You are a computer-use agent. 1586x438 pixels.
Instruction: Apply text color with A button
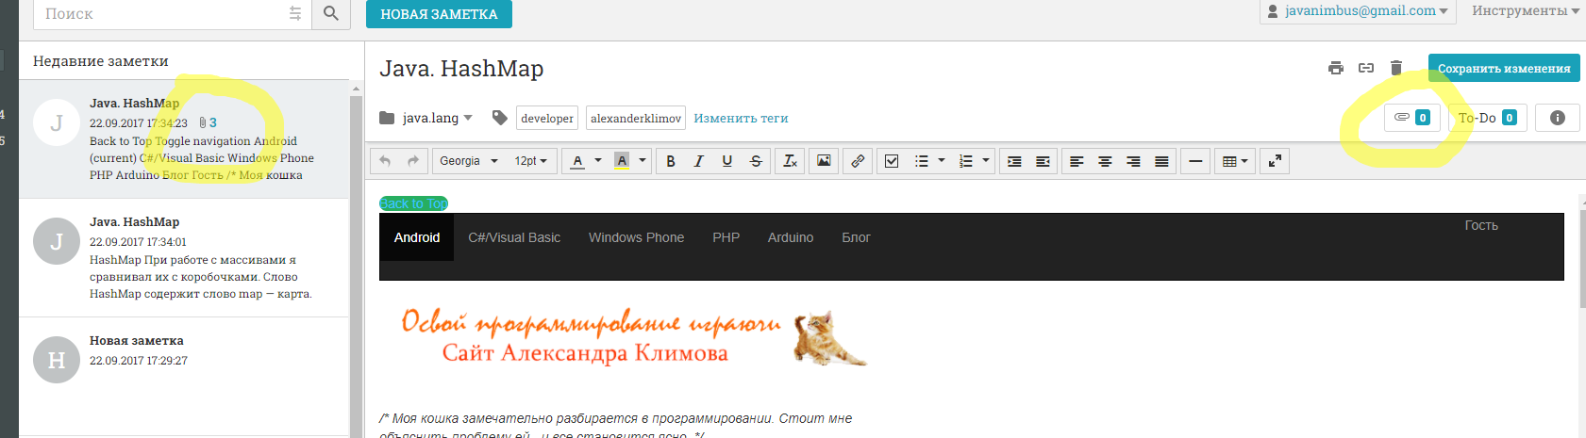click(x=577, y=161)
